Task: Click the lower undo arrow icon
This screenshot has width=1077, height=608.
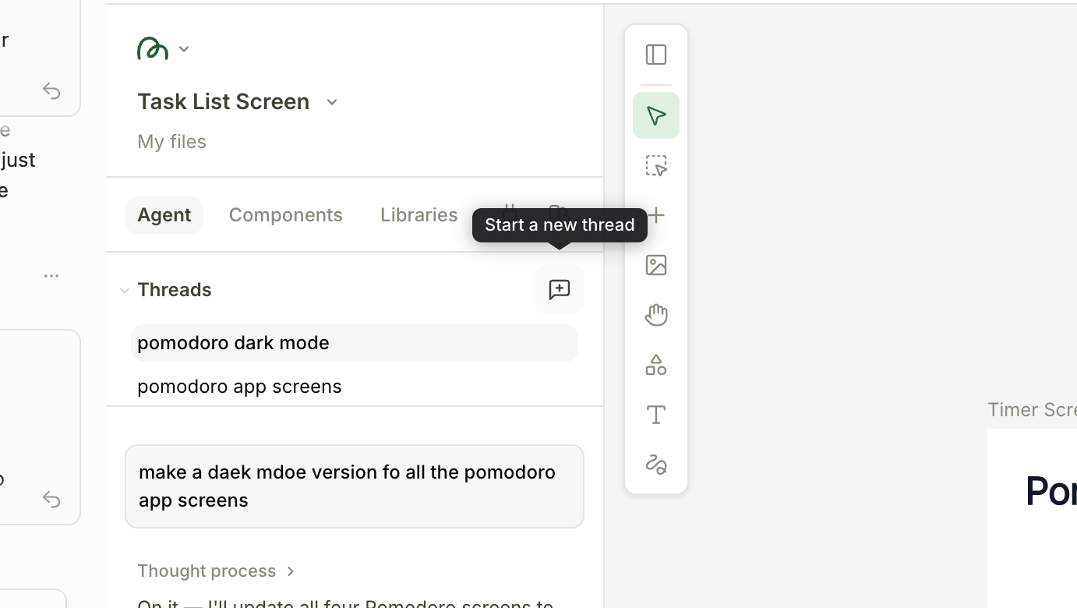Action: [x=51, y=499]
